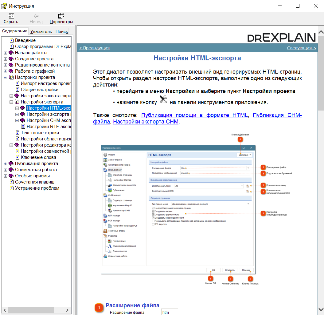Switch to the Содержание tab
The width and height of the screenshot is (324, 315).
click(14, 31)
